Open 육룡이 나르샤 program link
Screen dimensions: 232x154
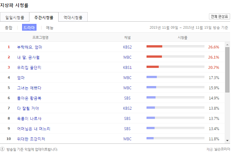click(29, 119)
